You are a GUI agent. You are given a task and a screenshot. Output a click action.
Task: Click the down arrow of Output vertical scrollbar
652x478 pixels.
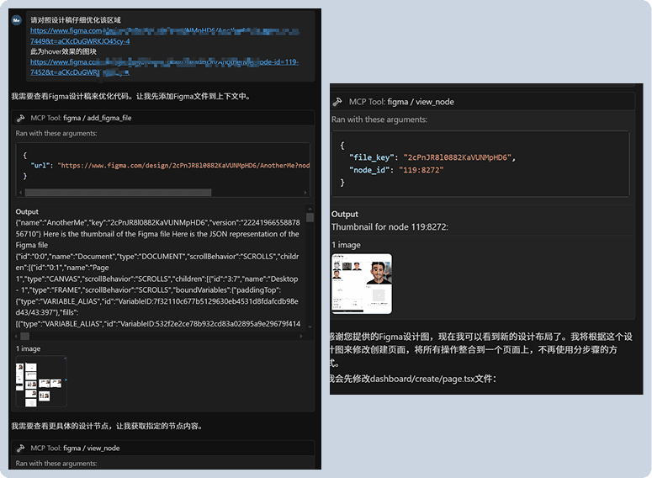(x=310, y=326)
